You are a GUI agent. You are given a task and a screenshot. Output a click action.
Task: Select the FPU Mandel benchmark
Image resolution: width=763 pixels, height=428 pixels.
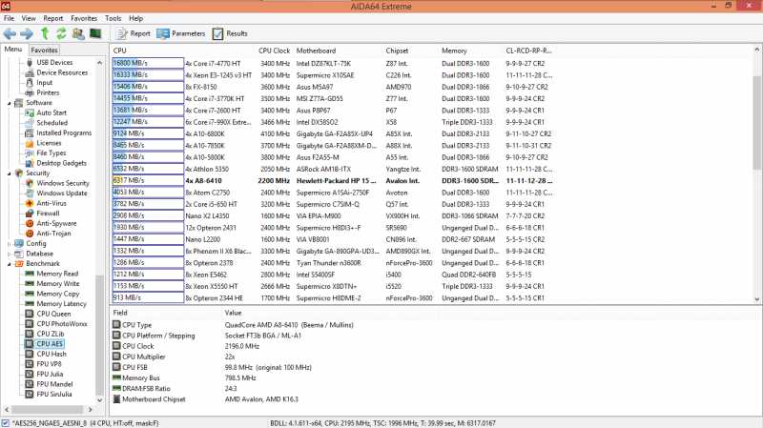click(x=54, y=384)
